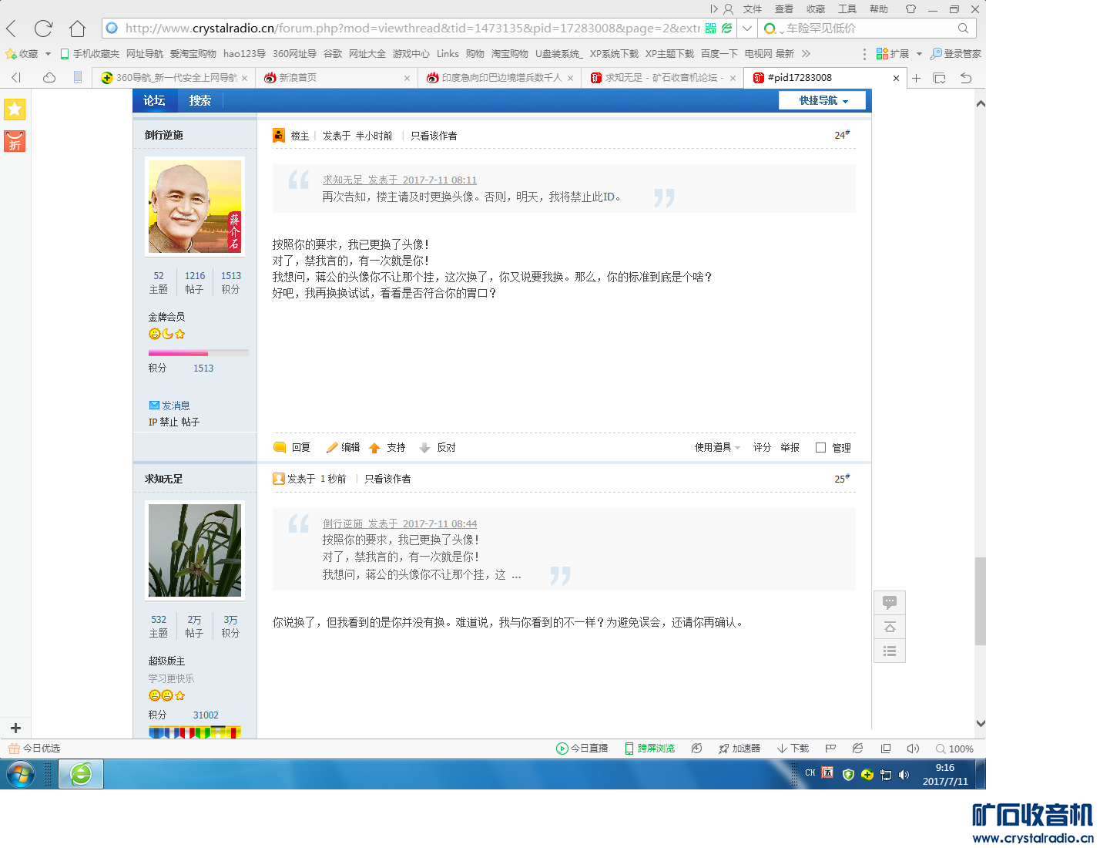The height and width of the screenshot is (848, 1100).
Task: Click the 举报 link on post 24
Action: pyautogui.click(x=790, y=447)
